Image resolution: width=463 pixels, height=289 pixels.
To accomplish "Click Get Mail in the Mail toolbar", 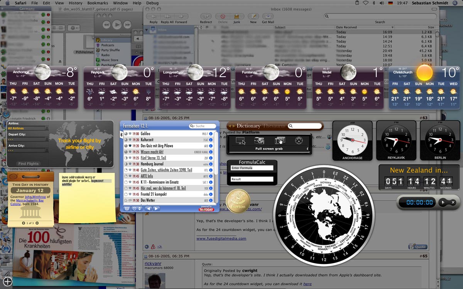I will [x=268, y=16].
